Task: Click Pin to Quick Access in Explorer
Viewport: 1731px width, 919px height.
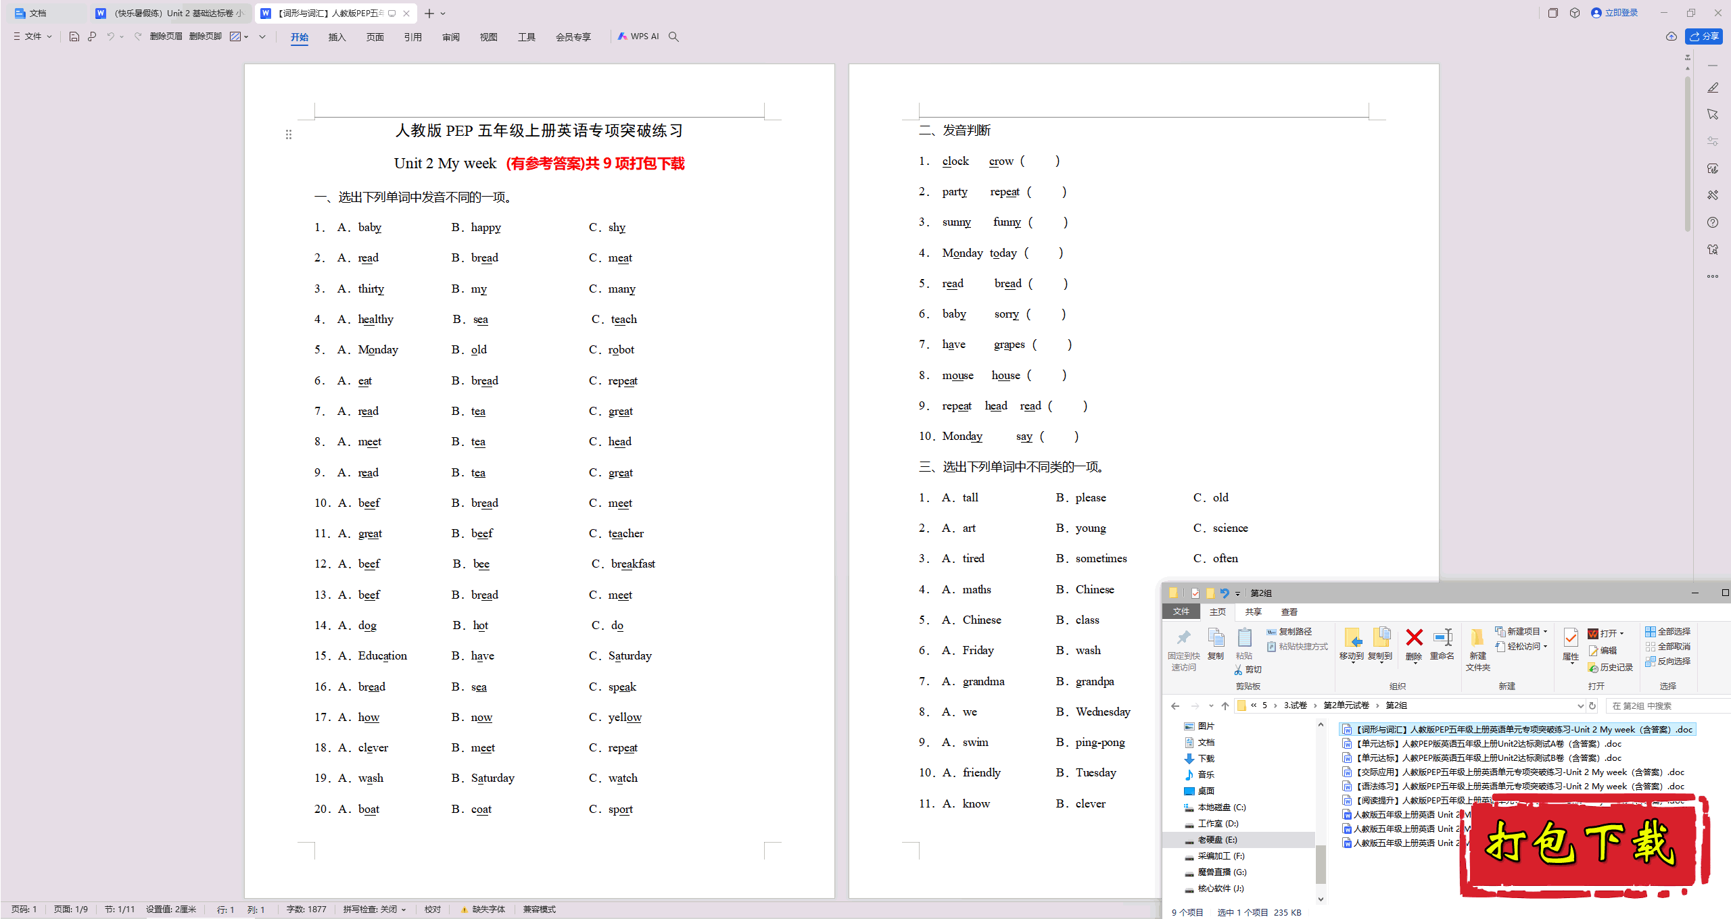Action: click(x=1183, y=649)
